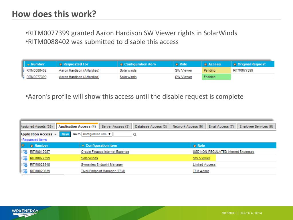Open Aaron Hardison link in RITM0088402 row
Viewport: 293px width, 220px height.
(79, 70)
